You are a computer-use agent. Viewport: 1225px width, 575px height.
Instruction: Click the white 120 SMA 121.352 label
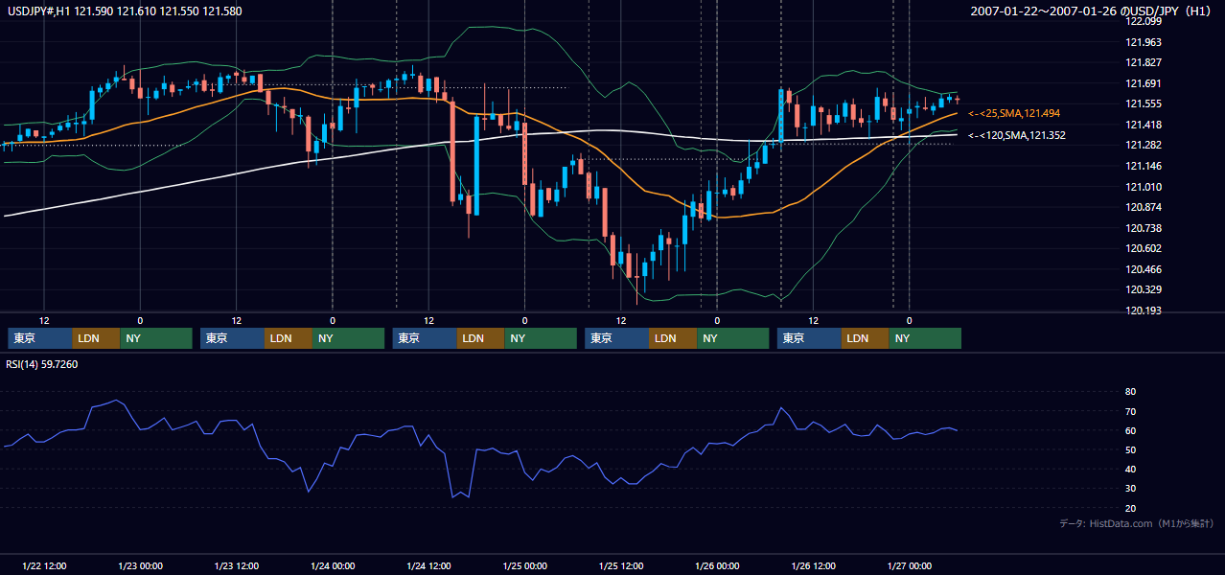1016,135
